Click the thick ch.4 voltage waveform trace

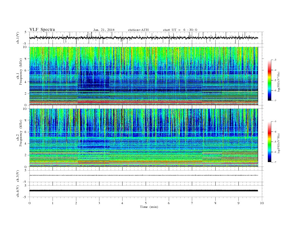143,191
